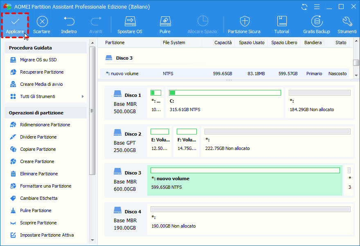Select Migrare OS su SSD wizard
Viewport: 360px width, 246px height.
point(38,60)
